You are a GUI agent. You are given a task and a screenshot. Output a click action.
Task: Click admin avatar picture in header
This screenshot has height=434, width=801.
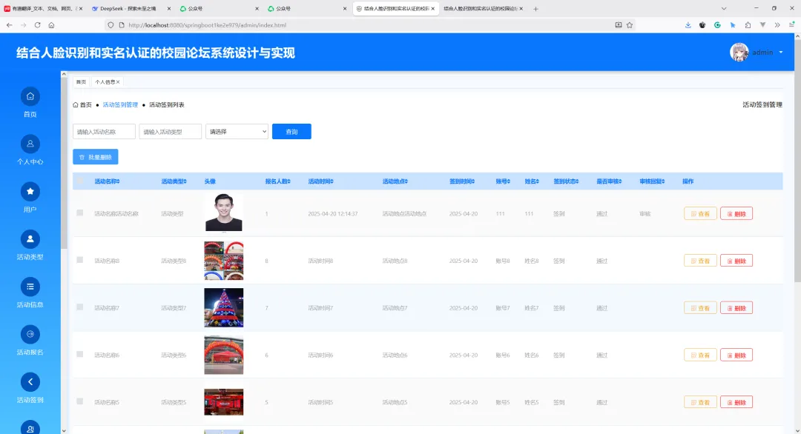click(739, 52)
